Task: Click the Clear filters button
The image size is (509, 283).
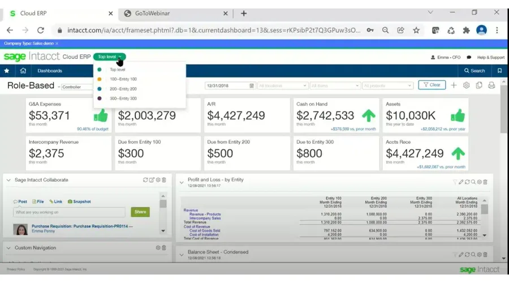Action: point(432,85)
